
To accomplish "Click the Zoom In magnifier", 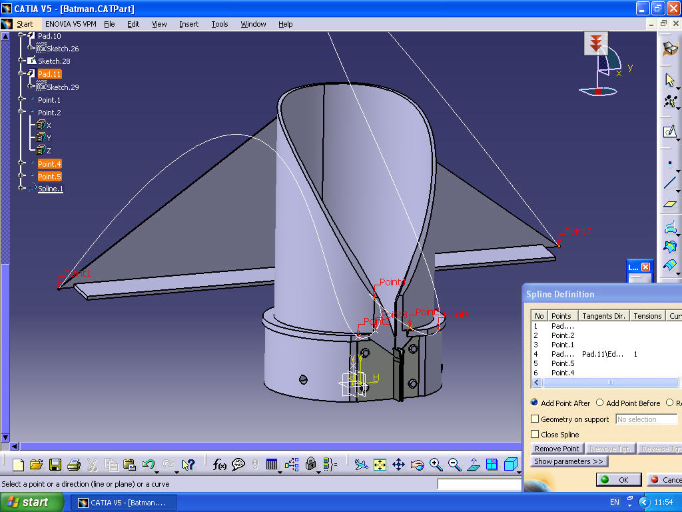I will (x=436, y=465).
